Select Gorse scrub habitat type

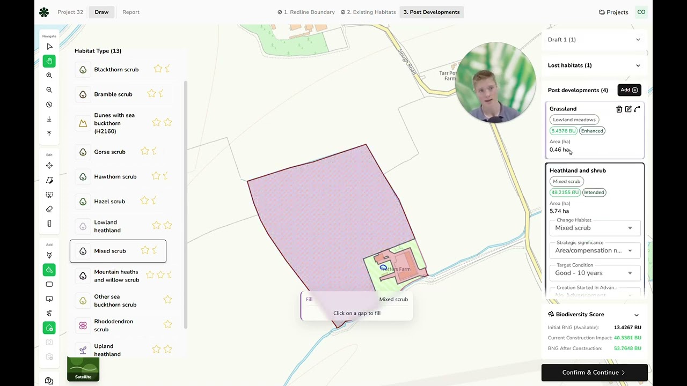[x=118, y=152]
